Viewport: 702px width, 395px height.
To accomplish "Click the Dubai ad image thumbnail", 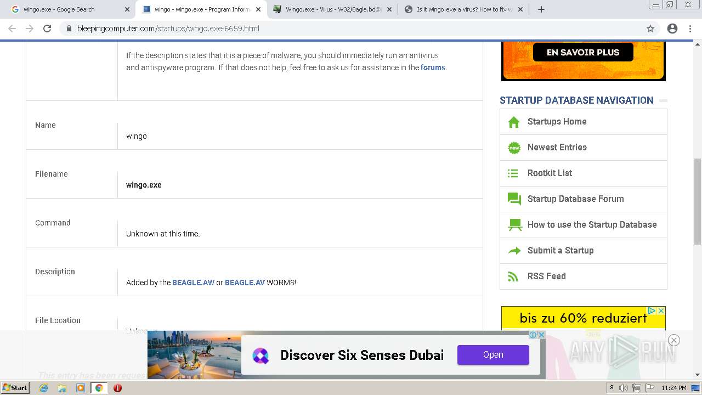I will tap(194, 354).
